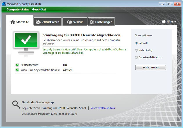Screen dimensions: 183x128
Task: Click the magnifying glass scan details icon
Action: coord(16,104)
